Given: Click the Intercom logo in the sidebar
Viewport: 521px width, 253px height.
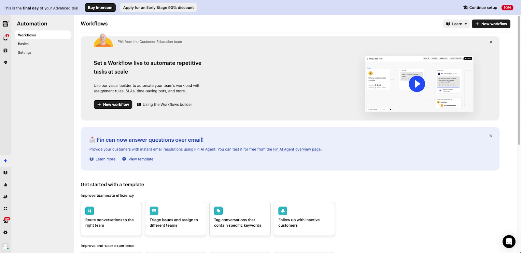Looking at the screenshot, I should pyautogui.click(x=5, y=24).
